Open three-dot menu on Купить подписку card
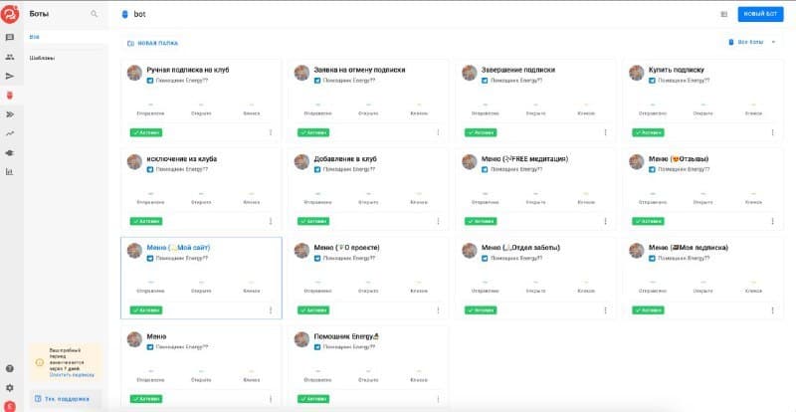Viewport: 796px width, 412px height. coord(773,132)
